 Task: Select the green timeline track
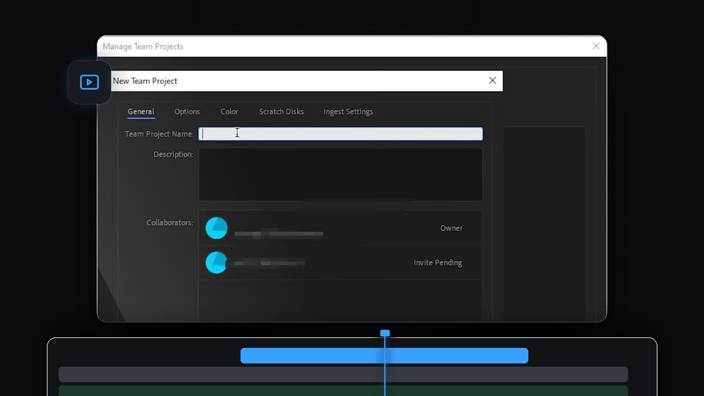343,391
